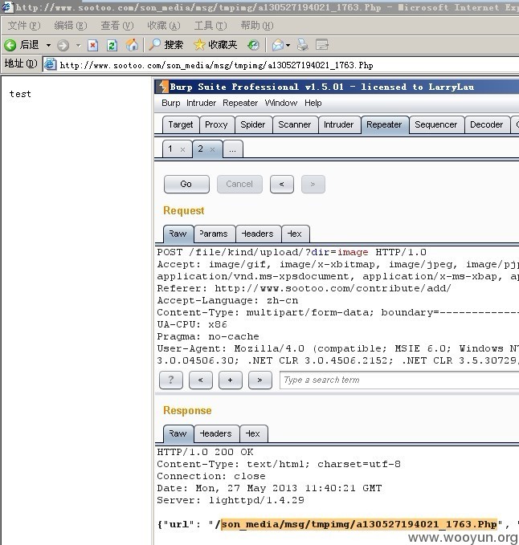The width and height of the screenshot is (519, 545).
Task: Switch to the Target tab
Action: pos(181,124)
